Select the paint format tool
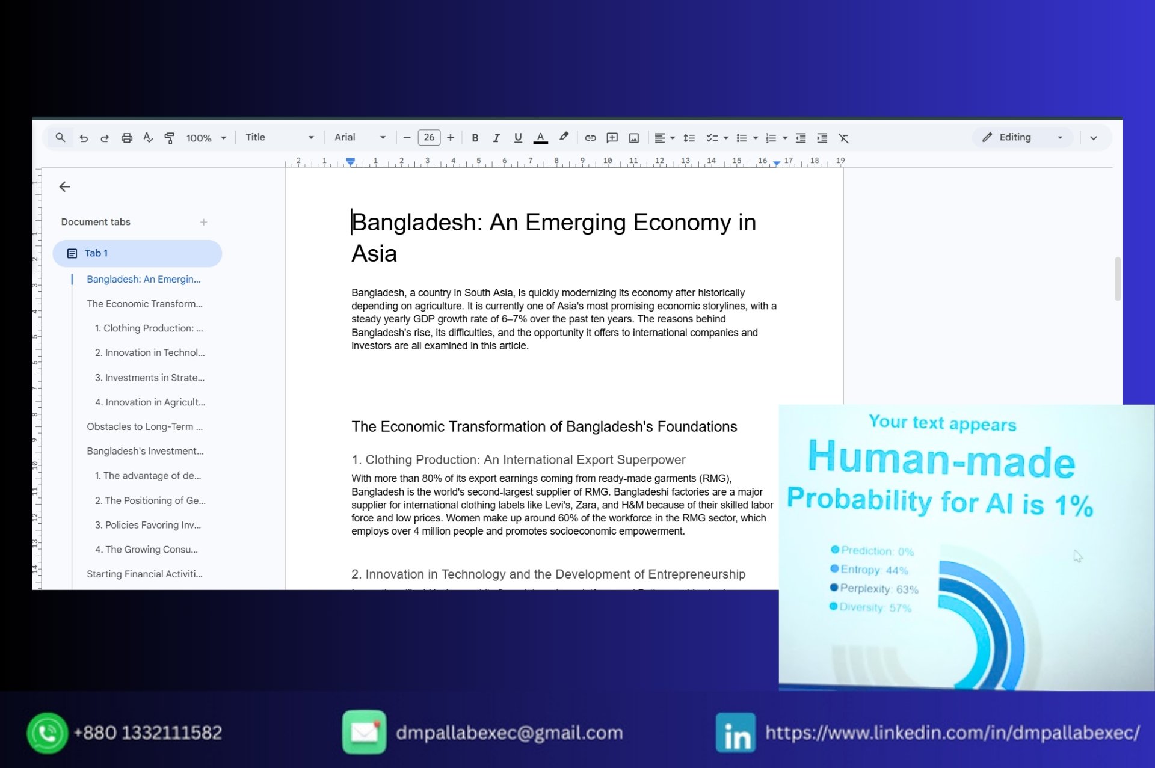Image resolution: width=1155 pixels, height=768 pixels. (x=170, y=138)
